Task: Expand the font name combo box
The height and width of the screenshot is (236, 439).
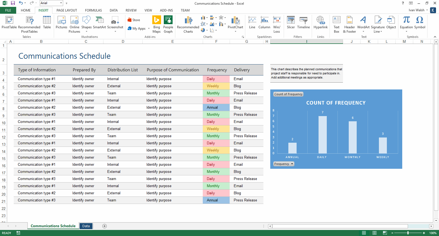Action: click(x=61, y=3)
